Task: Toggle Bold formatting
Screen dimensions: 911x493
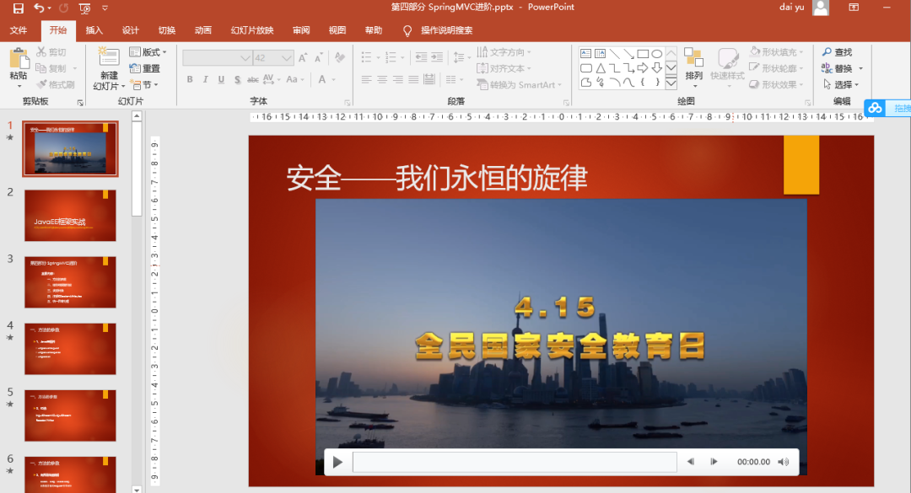Action: (190, 80)
